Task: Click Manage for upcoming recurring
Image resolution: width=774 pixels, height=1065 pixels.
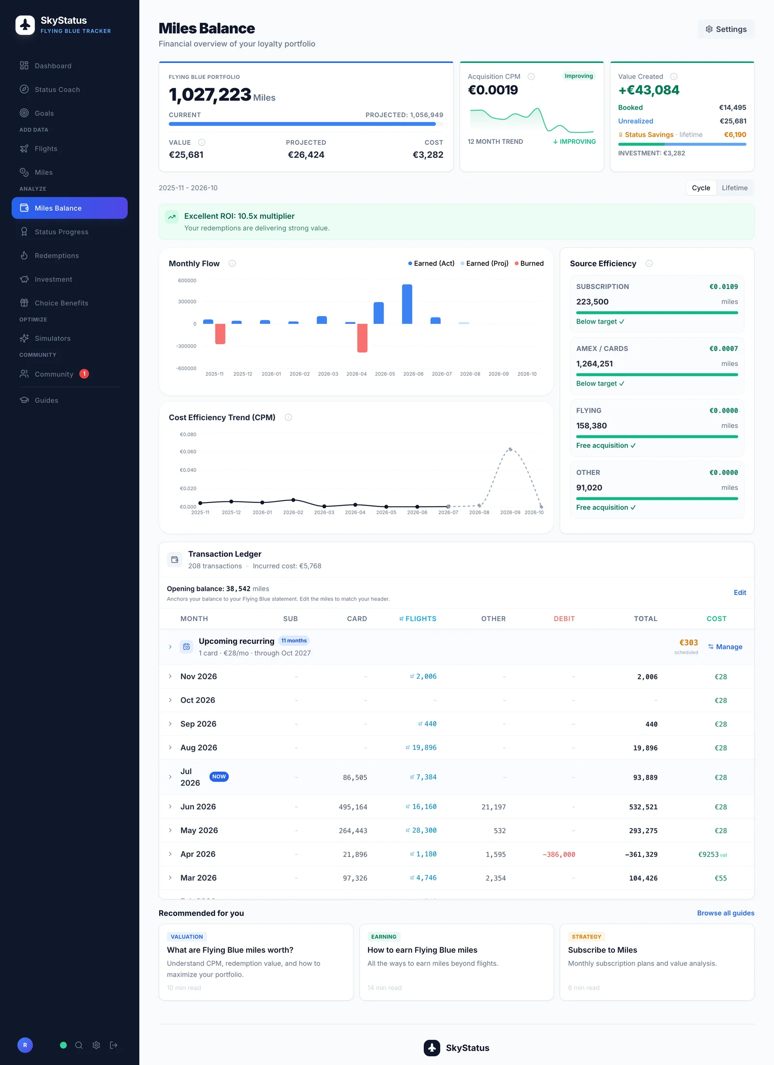Action: pyautogui.click(x=725, y=647)
